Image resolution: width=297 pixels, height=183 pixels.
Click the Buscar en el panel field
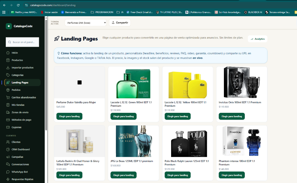tap(22, 42)
